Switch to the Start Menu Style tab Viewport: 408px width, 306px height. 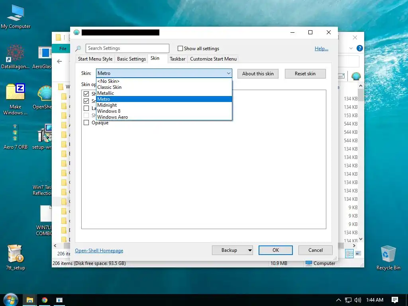(x=95, y=59)
